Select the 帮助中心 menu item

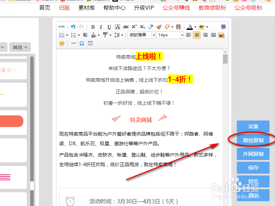[114, 8]
